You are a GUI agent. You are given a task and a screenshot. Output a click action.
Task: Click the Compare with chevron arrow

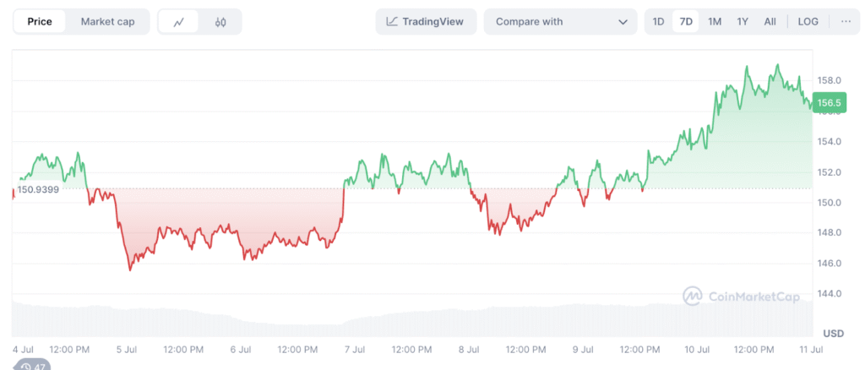pos(623,22)
